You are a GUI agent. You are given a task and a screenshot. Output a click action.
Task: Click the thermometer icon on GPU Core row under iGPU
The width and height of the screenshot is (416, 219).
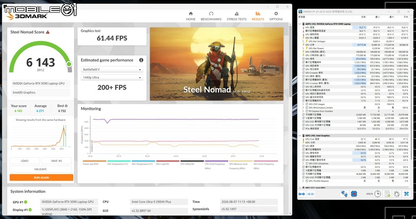pyautogui.click(x=303, y=139)
